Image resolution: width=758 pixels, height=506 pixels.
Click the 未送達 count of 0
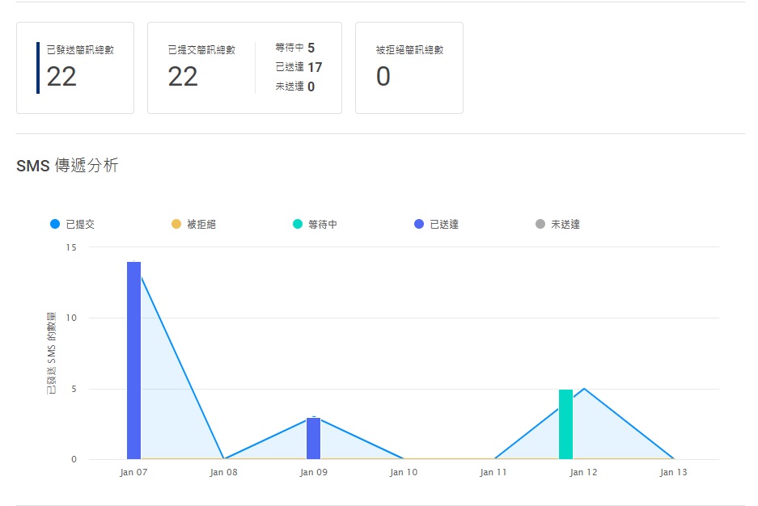coord(311,86)
